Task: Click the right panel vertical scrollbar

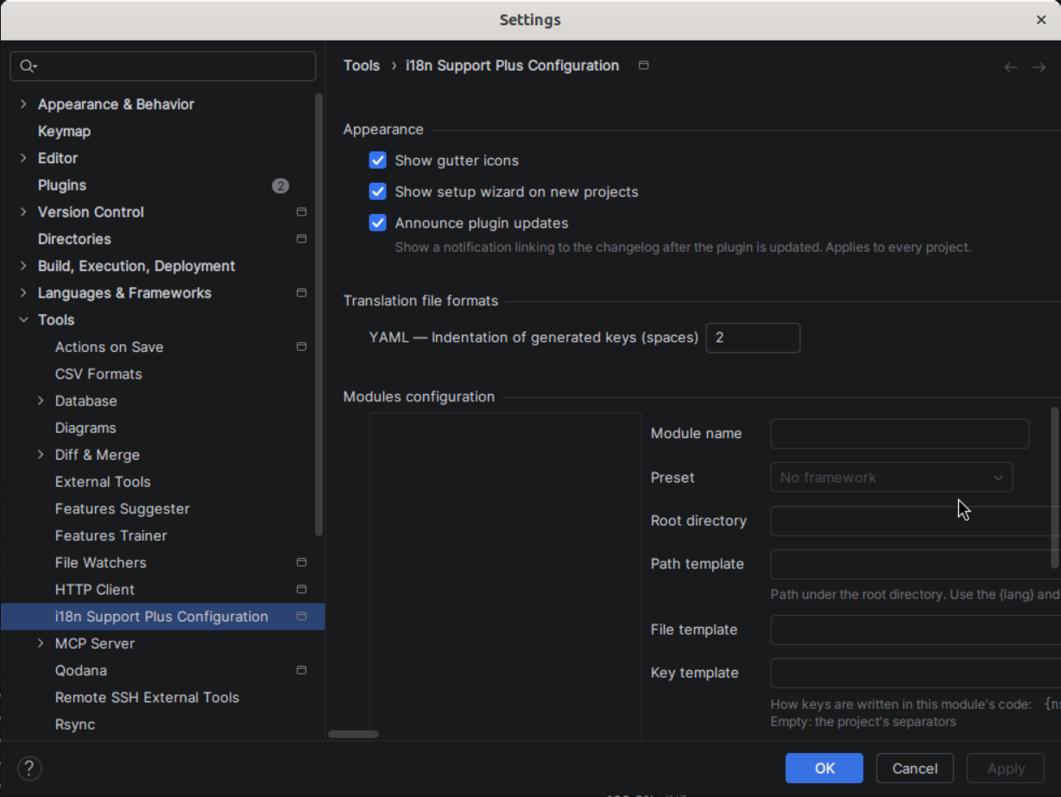Action: 1055,488
